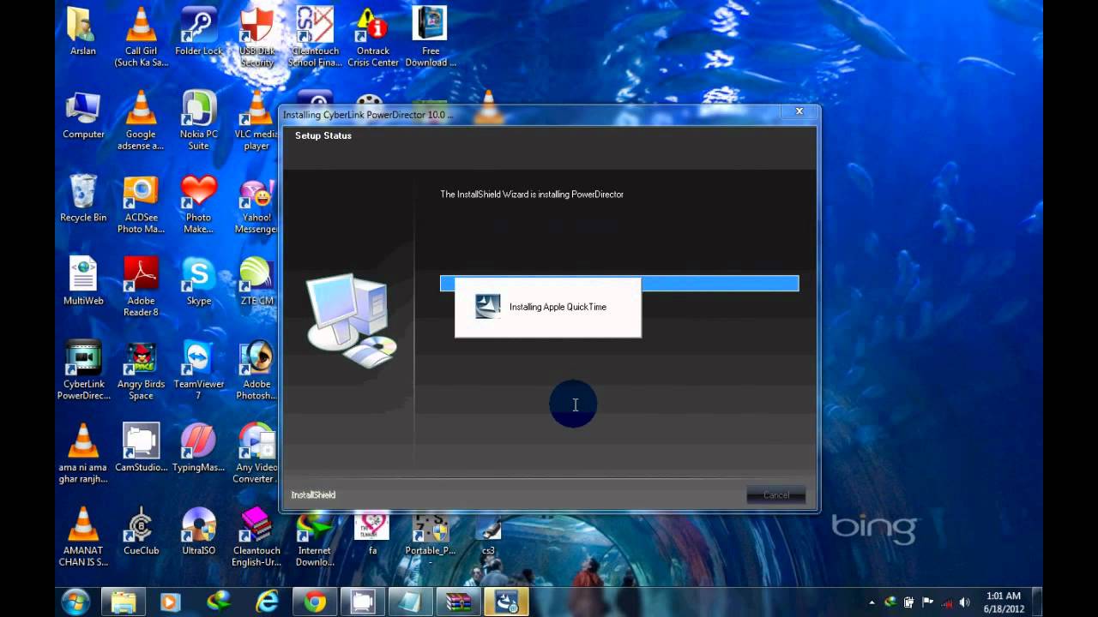The height and width of the screenshot is (617, 1098).
Task: Click the Installing Apple QuickTime popup
Action: 547,307
